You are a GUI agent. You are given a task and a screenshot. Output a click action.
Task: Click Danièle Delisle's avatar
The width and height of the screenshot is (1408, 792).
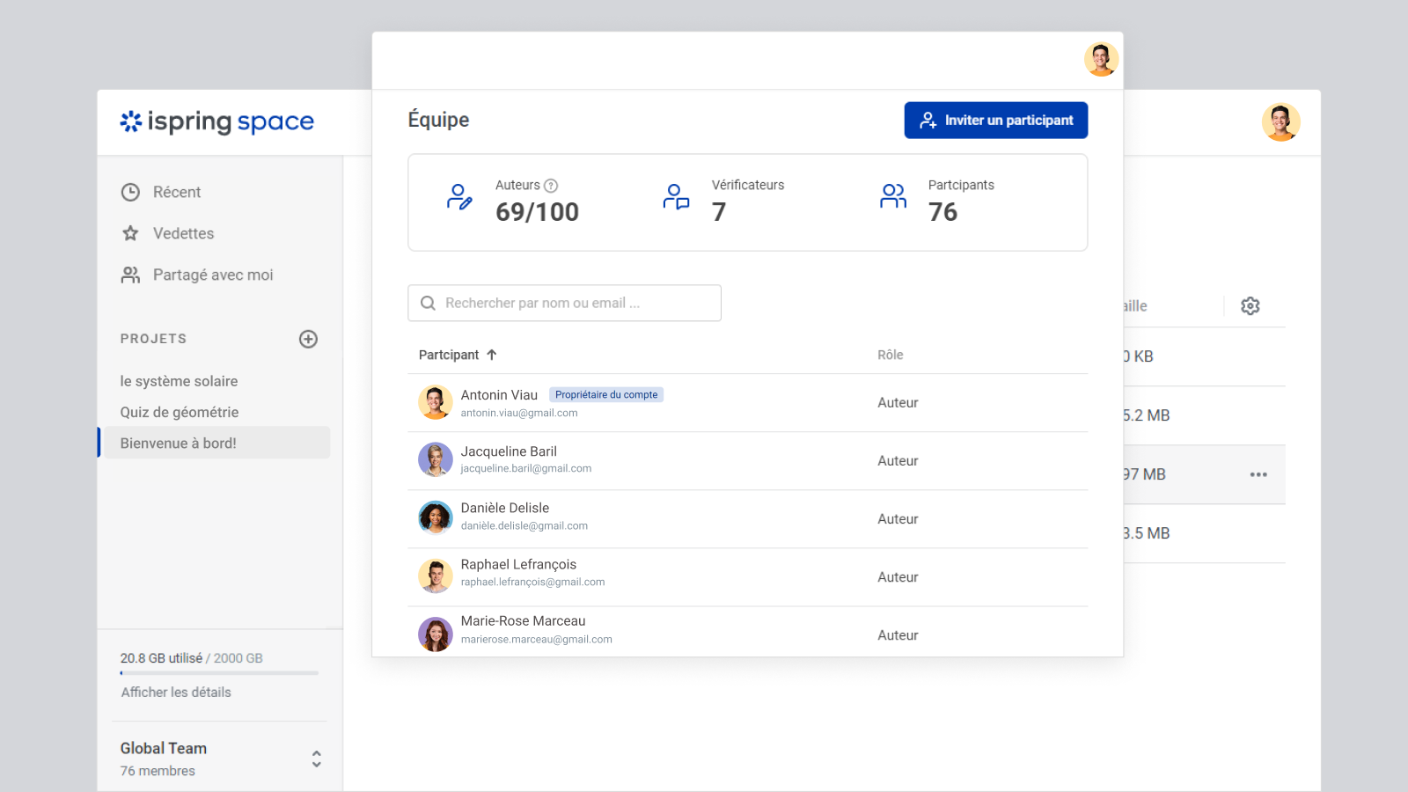435,517
